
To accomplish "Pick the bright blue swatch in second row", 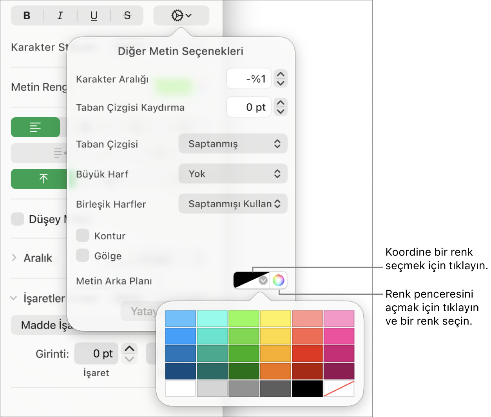I will [181, 336].
